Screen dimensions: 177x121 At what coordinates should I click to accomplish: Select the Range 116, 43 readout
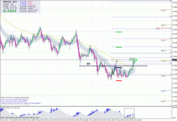pyautogui.click(x=10, y=6)
